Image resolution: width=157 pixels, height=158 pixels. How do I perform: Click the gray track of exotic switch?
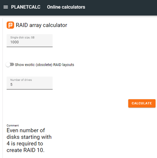pyautogui.click(x=12, y=64)
